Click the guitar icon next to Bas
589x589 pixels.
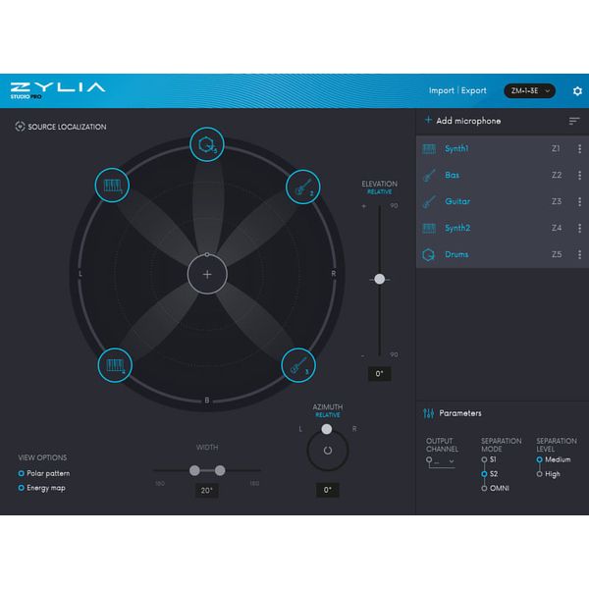(429, 175)
